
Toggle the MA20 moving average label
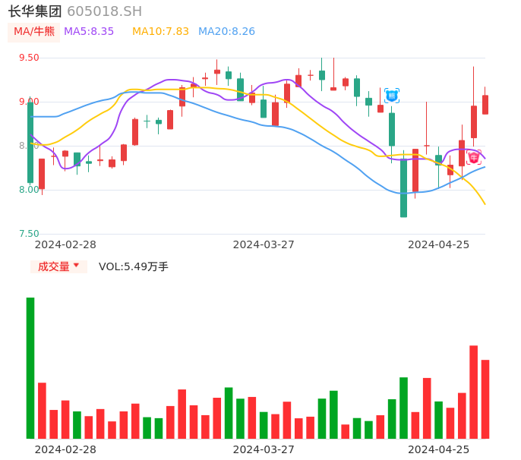[x=226, y=32]
